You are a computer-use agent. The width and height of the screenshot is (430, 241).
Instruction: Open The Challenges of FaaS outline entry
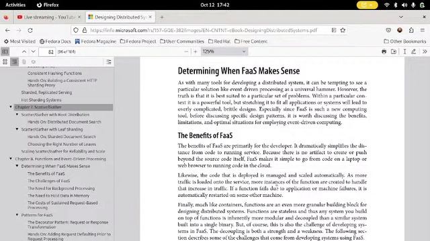(48, 181)
